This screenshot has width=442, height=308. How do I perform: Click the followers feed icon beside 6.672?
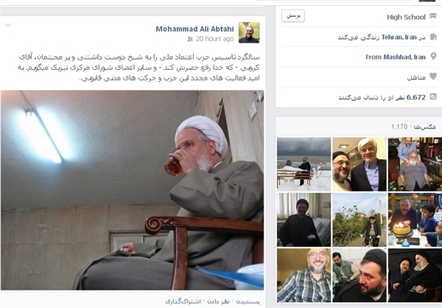coord(433,97)
